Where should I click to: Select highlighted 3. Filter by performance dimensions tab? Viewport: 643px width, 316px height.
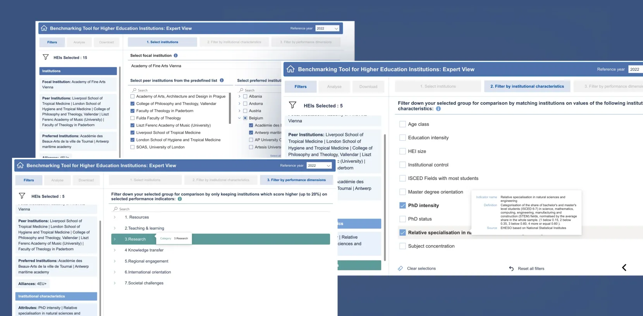296,180
